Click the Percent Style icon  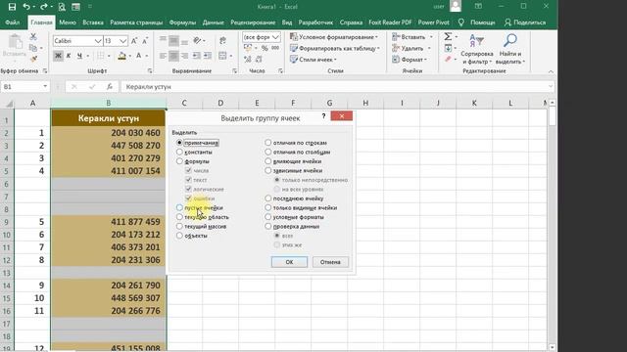click(265, 48)
